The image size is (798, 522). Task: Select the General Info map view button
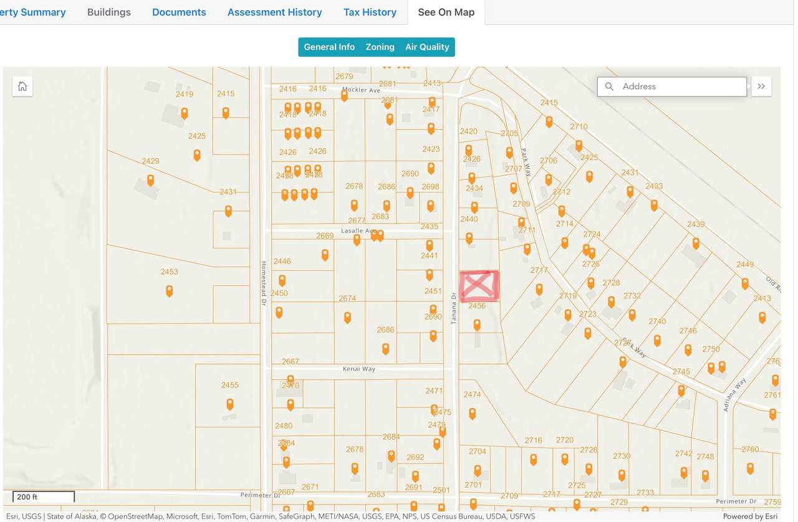point(329,47)
